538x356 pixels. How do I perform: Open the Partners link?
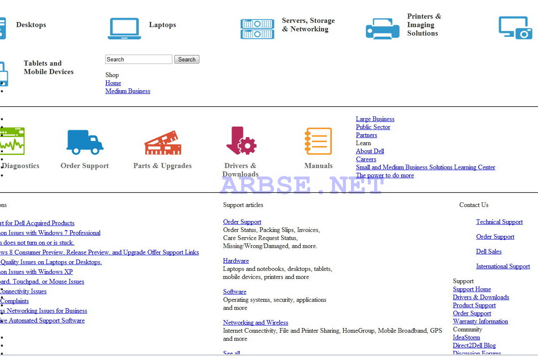click(367, 135)
